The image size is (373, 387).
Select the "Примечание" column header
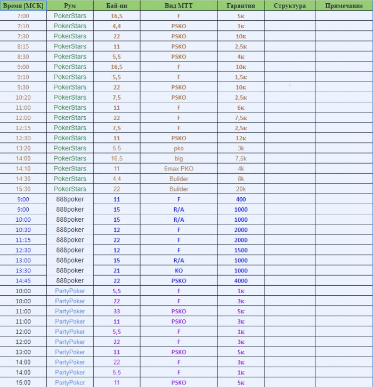pyautogui.click(x=344, y=5)
